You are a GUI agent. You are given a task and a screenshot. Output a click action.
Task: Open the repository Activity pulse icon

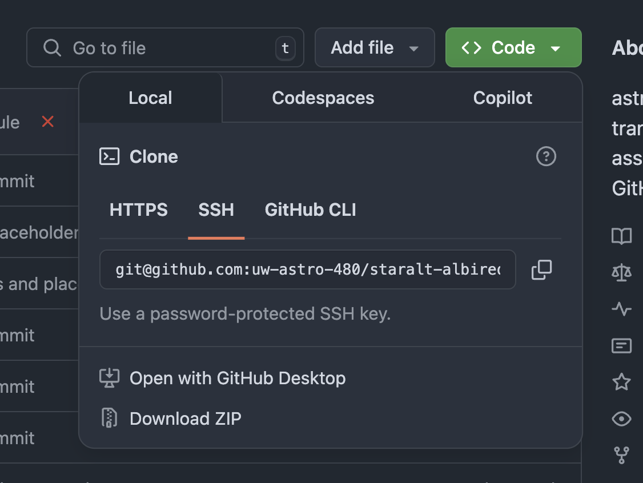click(x=621, y=309)
